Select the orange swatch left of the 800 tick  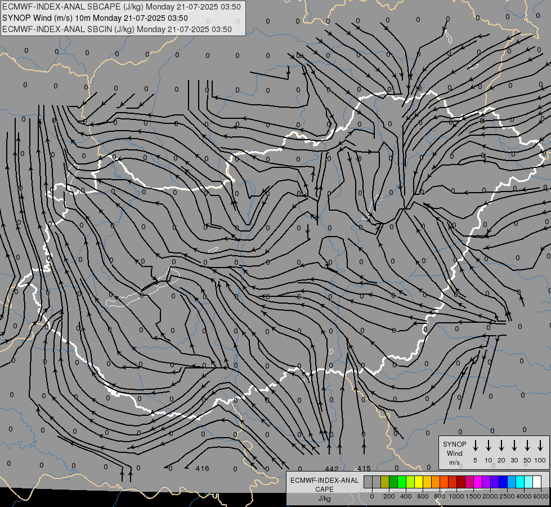click(x=436, y=482)
